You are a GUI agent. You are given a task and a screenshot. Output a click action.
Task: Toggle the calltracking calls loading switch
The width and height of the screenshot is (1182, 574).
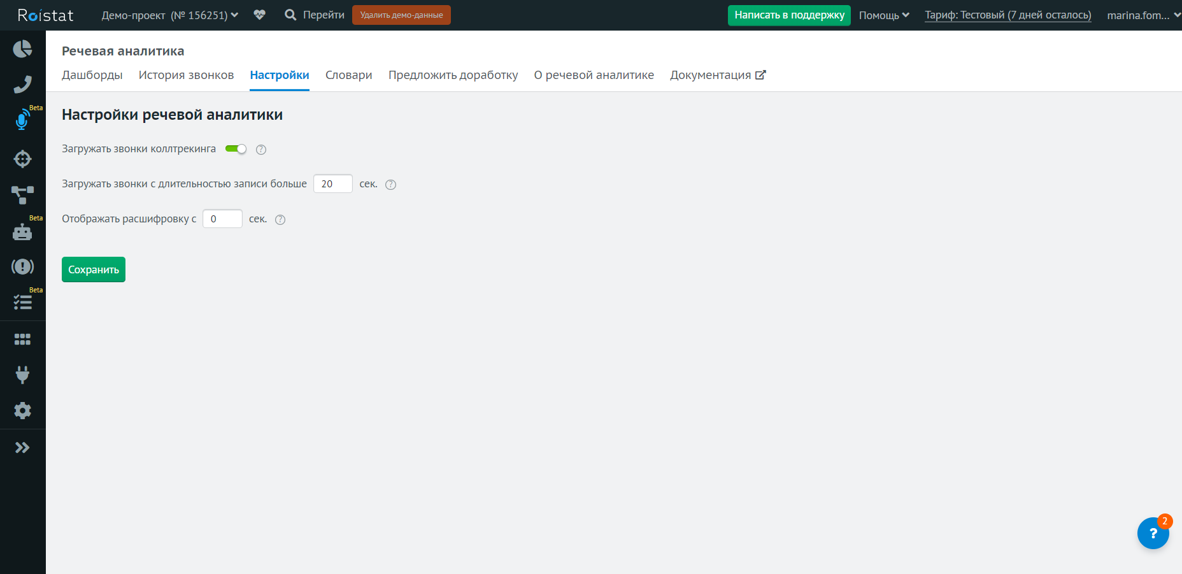click(x=236, y=149)
